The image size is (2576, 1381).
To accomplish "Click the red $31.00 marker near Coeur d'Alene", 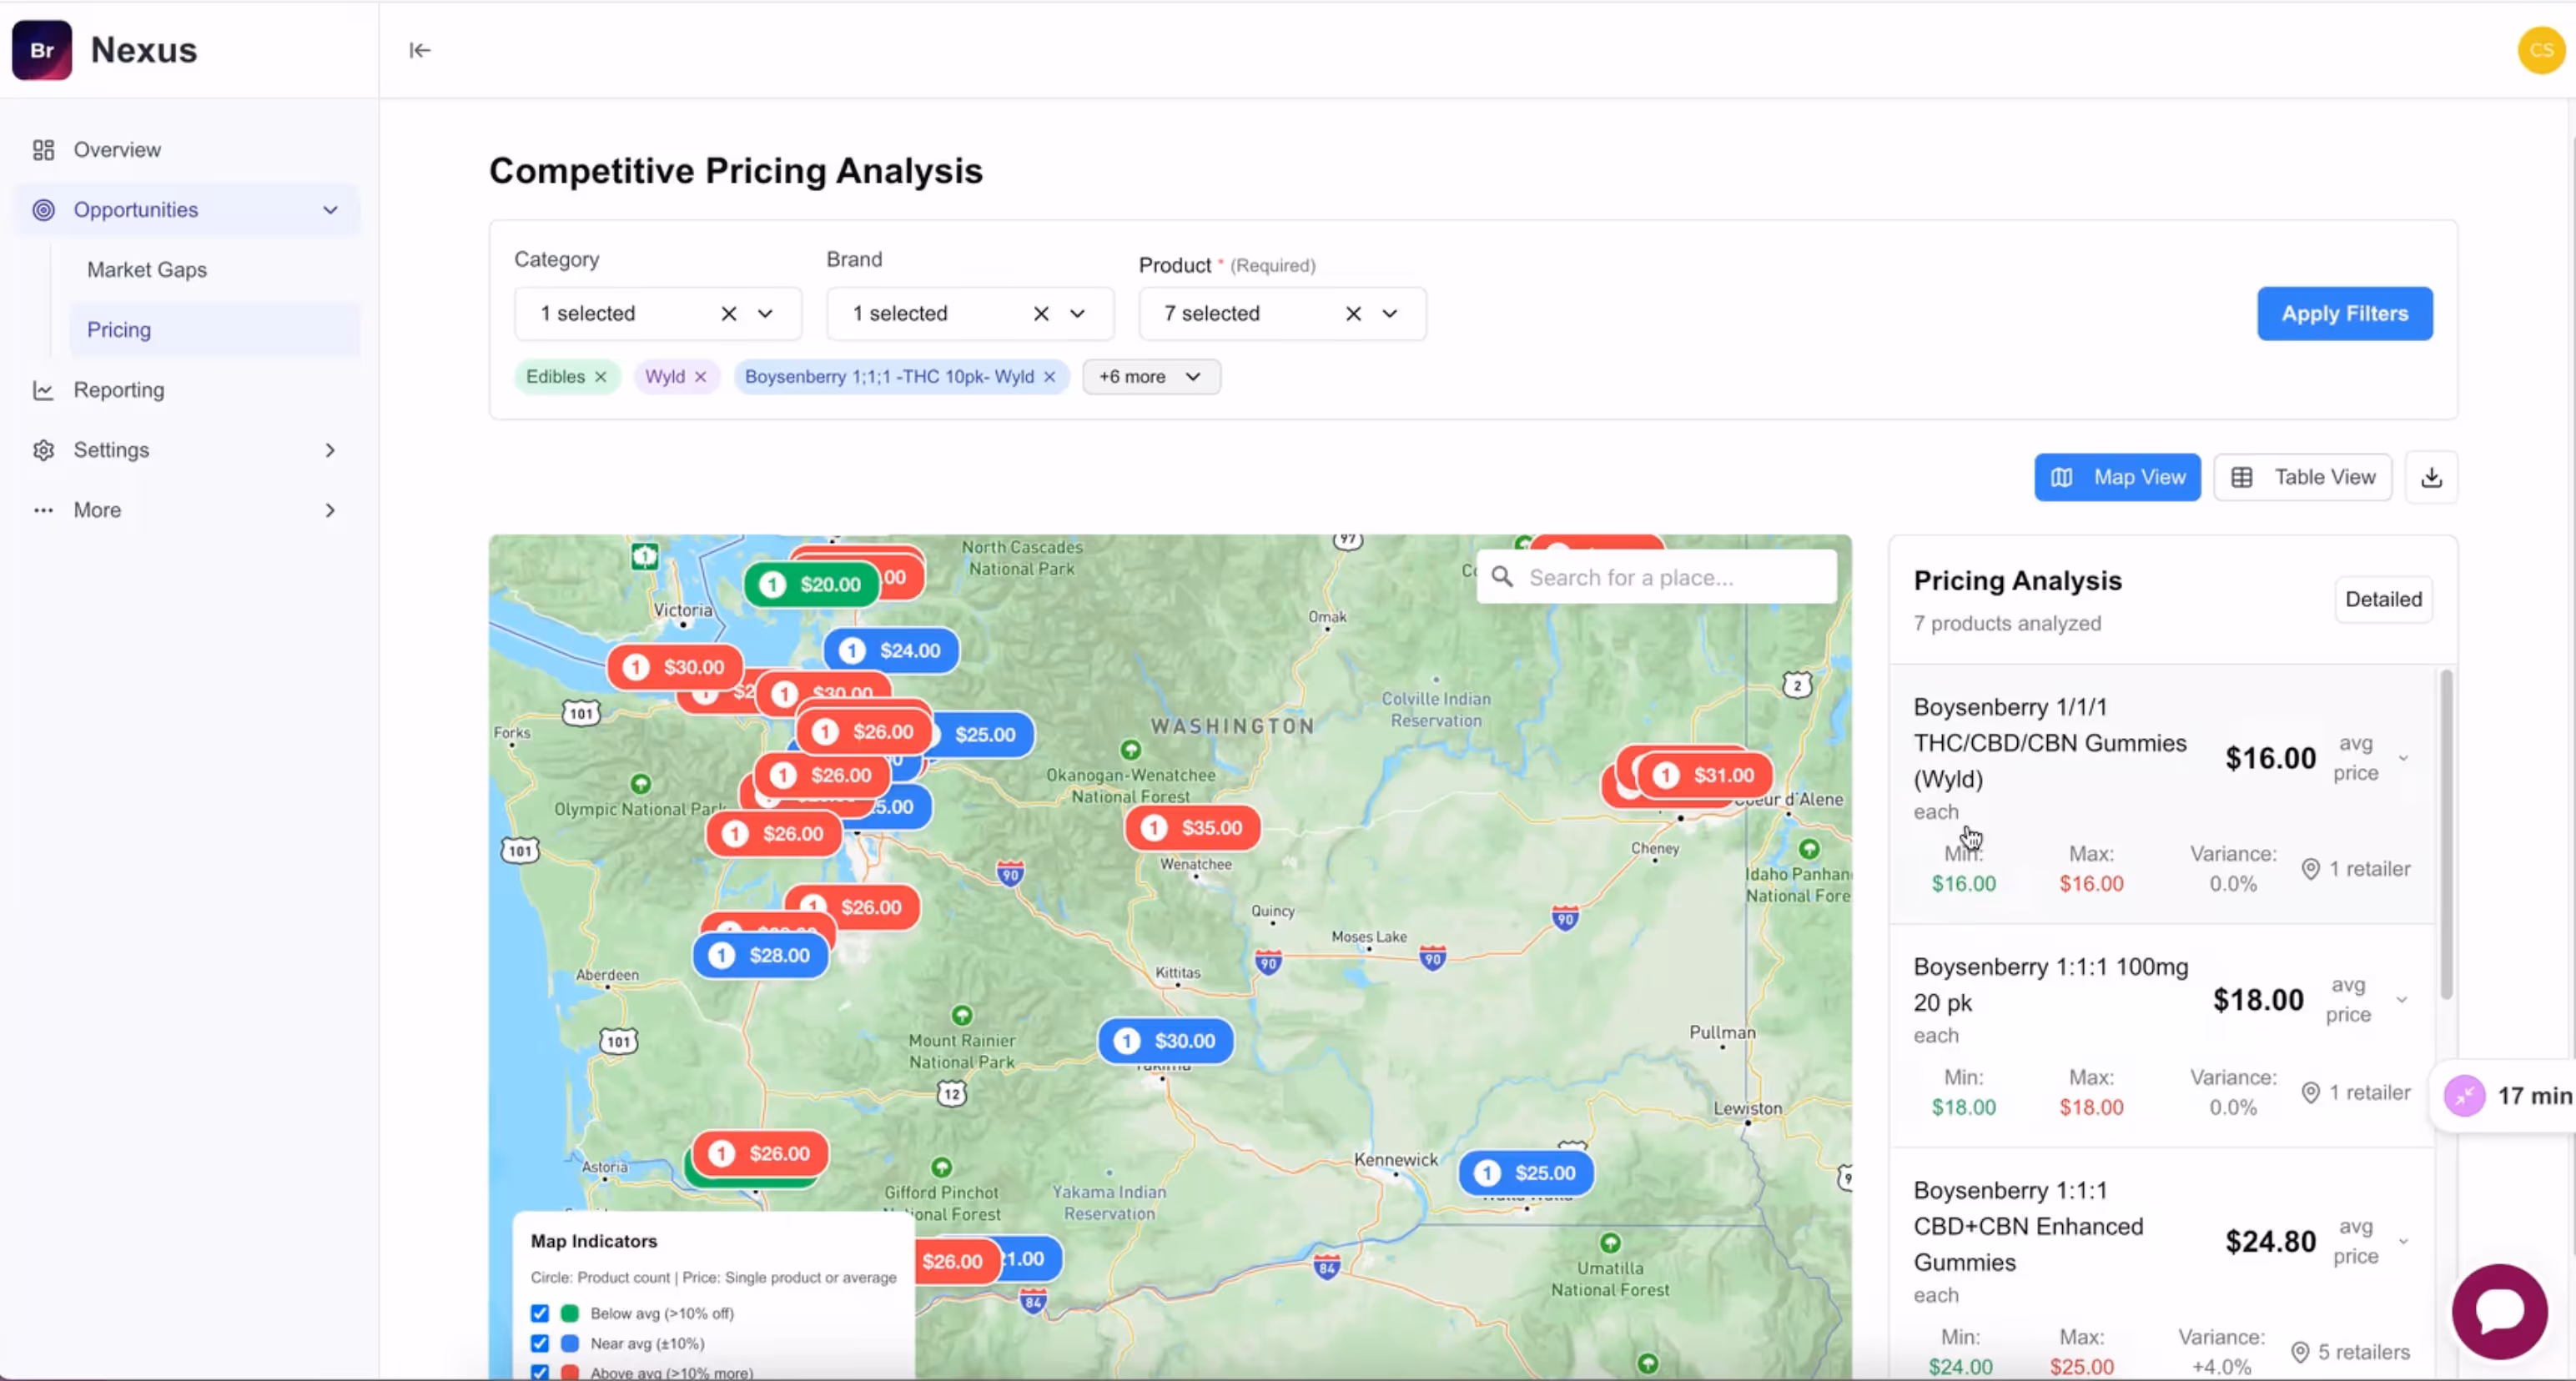I will pyautogui.click(x=1704, y=775).
